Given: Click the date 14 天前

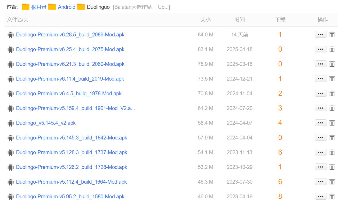Looking at the screenshot, I should [240, 35].
